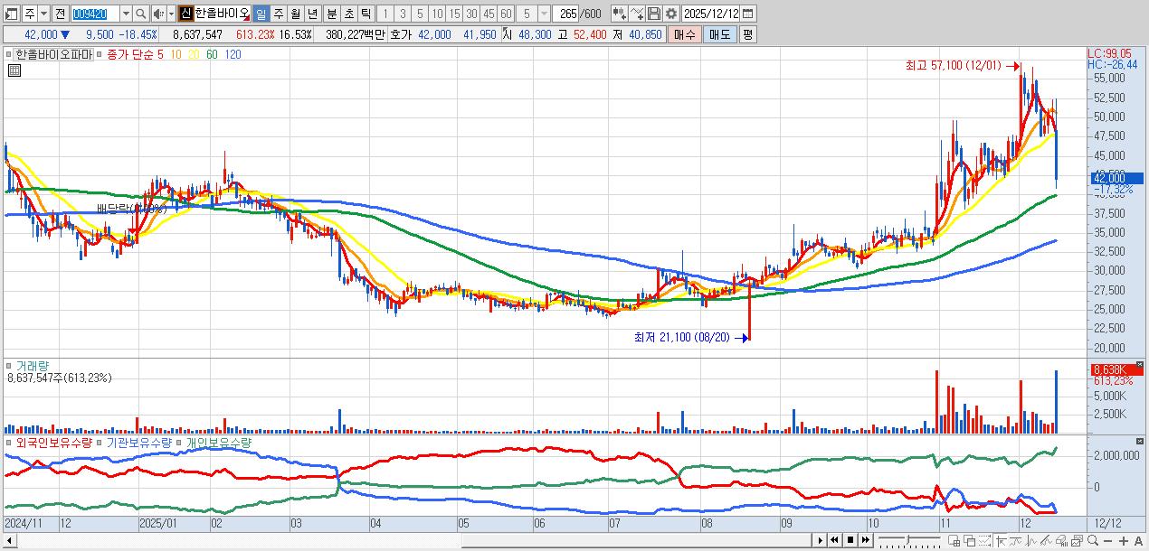Viewport: 1149px width, 551px height.
Task: Switch to the 초 (second) period
Action: [x=348, y=14]
